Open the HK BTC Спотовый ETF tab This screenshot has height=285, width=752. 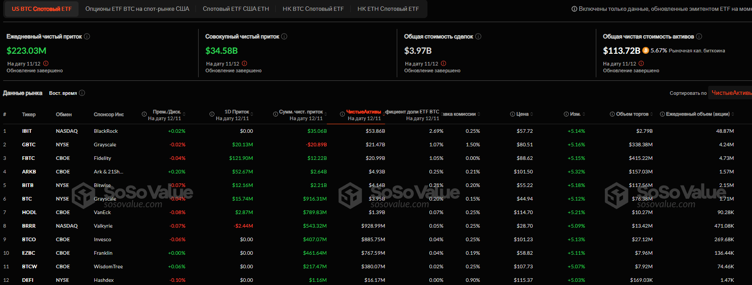click(313, 9)
